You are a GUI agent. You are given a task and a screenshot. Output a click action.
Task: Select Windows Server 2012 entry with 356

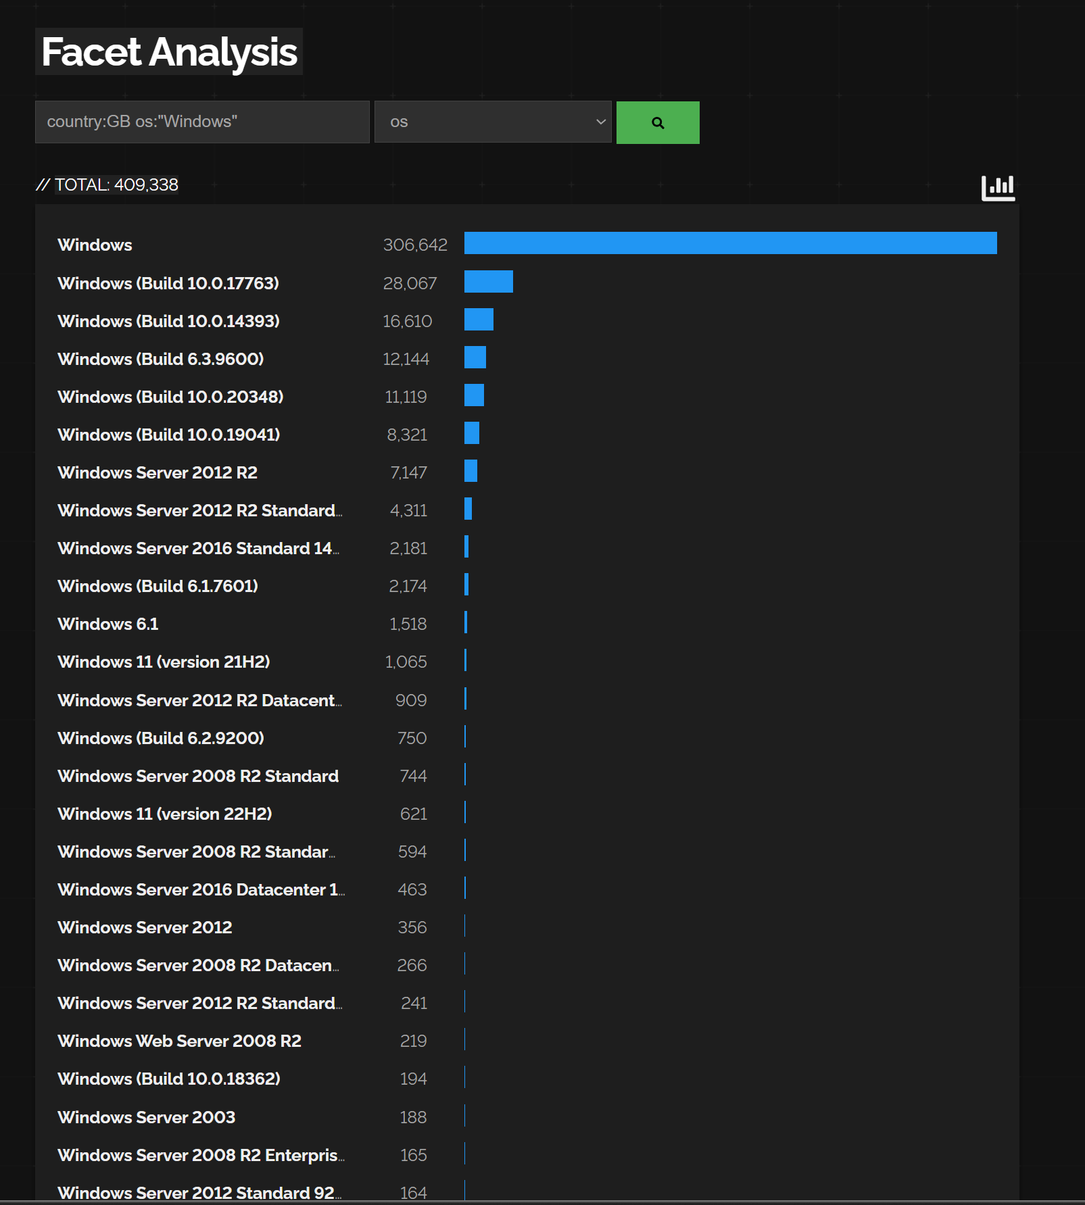[x=145, y=927]
